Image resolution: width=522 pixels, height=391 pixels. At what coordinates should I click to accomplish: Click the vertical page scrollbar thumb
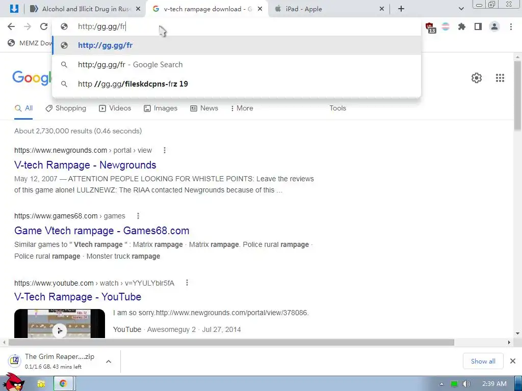pos(517,96)
